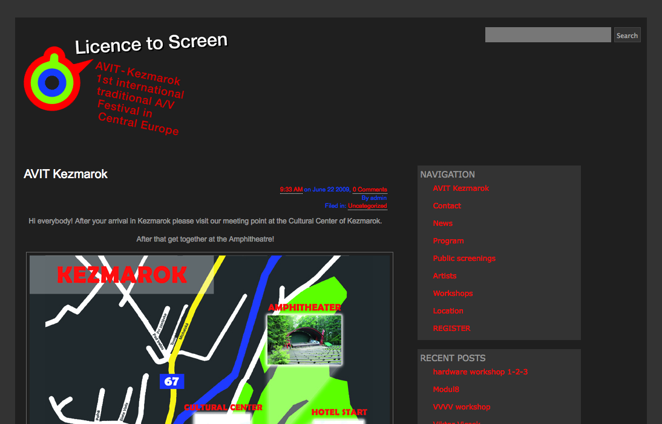This screenshot has height=424, width=662.
Task: Open the Artists navigation link
Action: click(445, 275)
